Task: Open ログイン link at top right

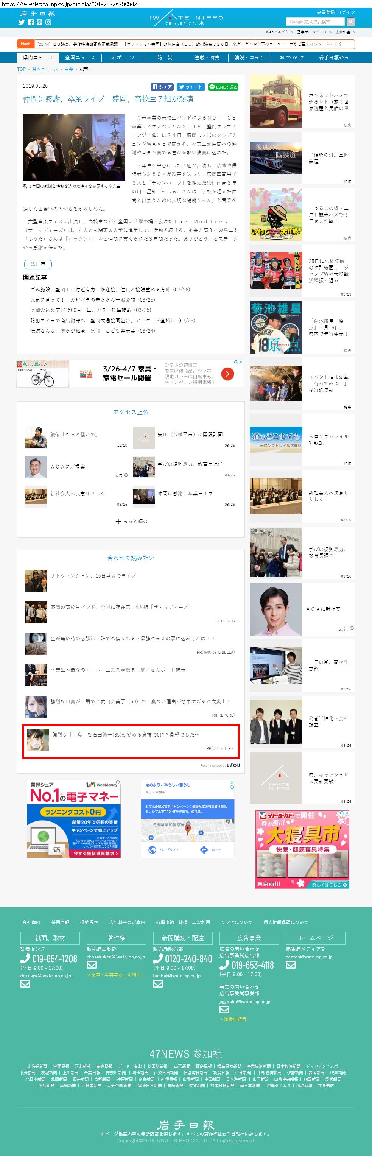Action: point(346,12)
